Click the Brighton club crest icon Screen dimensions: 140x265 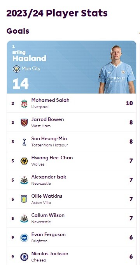[x=24, y=238]
